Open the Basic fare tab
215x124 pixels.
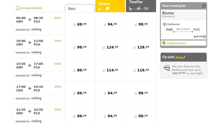79,8
